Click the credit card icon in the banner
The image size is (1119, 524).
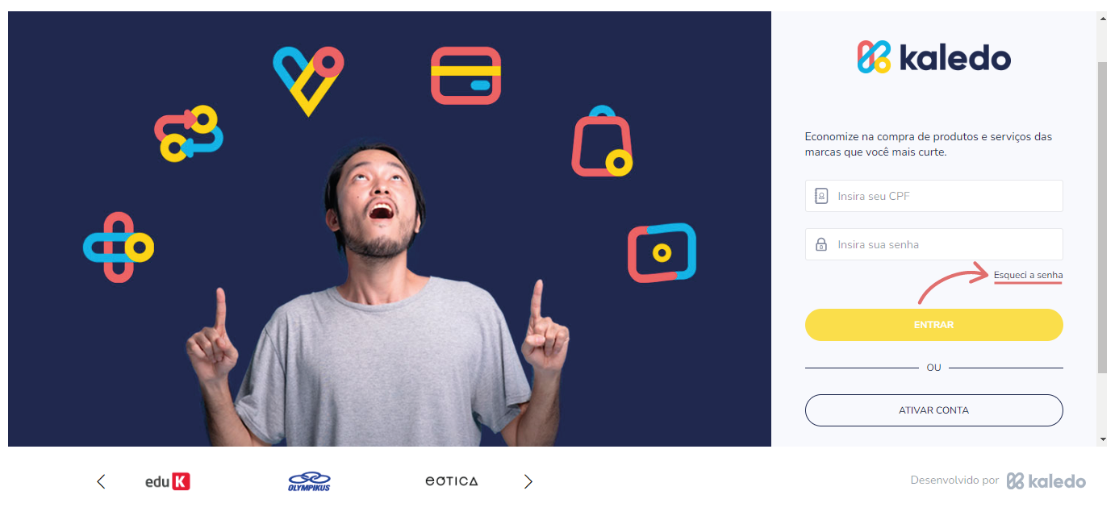click(466, 75)
